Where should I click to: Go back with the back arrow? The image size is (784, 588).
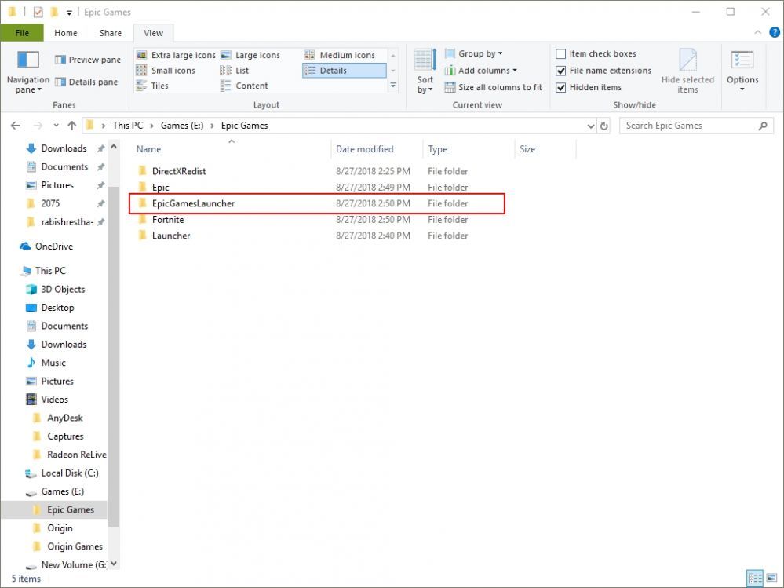[16, 126]
